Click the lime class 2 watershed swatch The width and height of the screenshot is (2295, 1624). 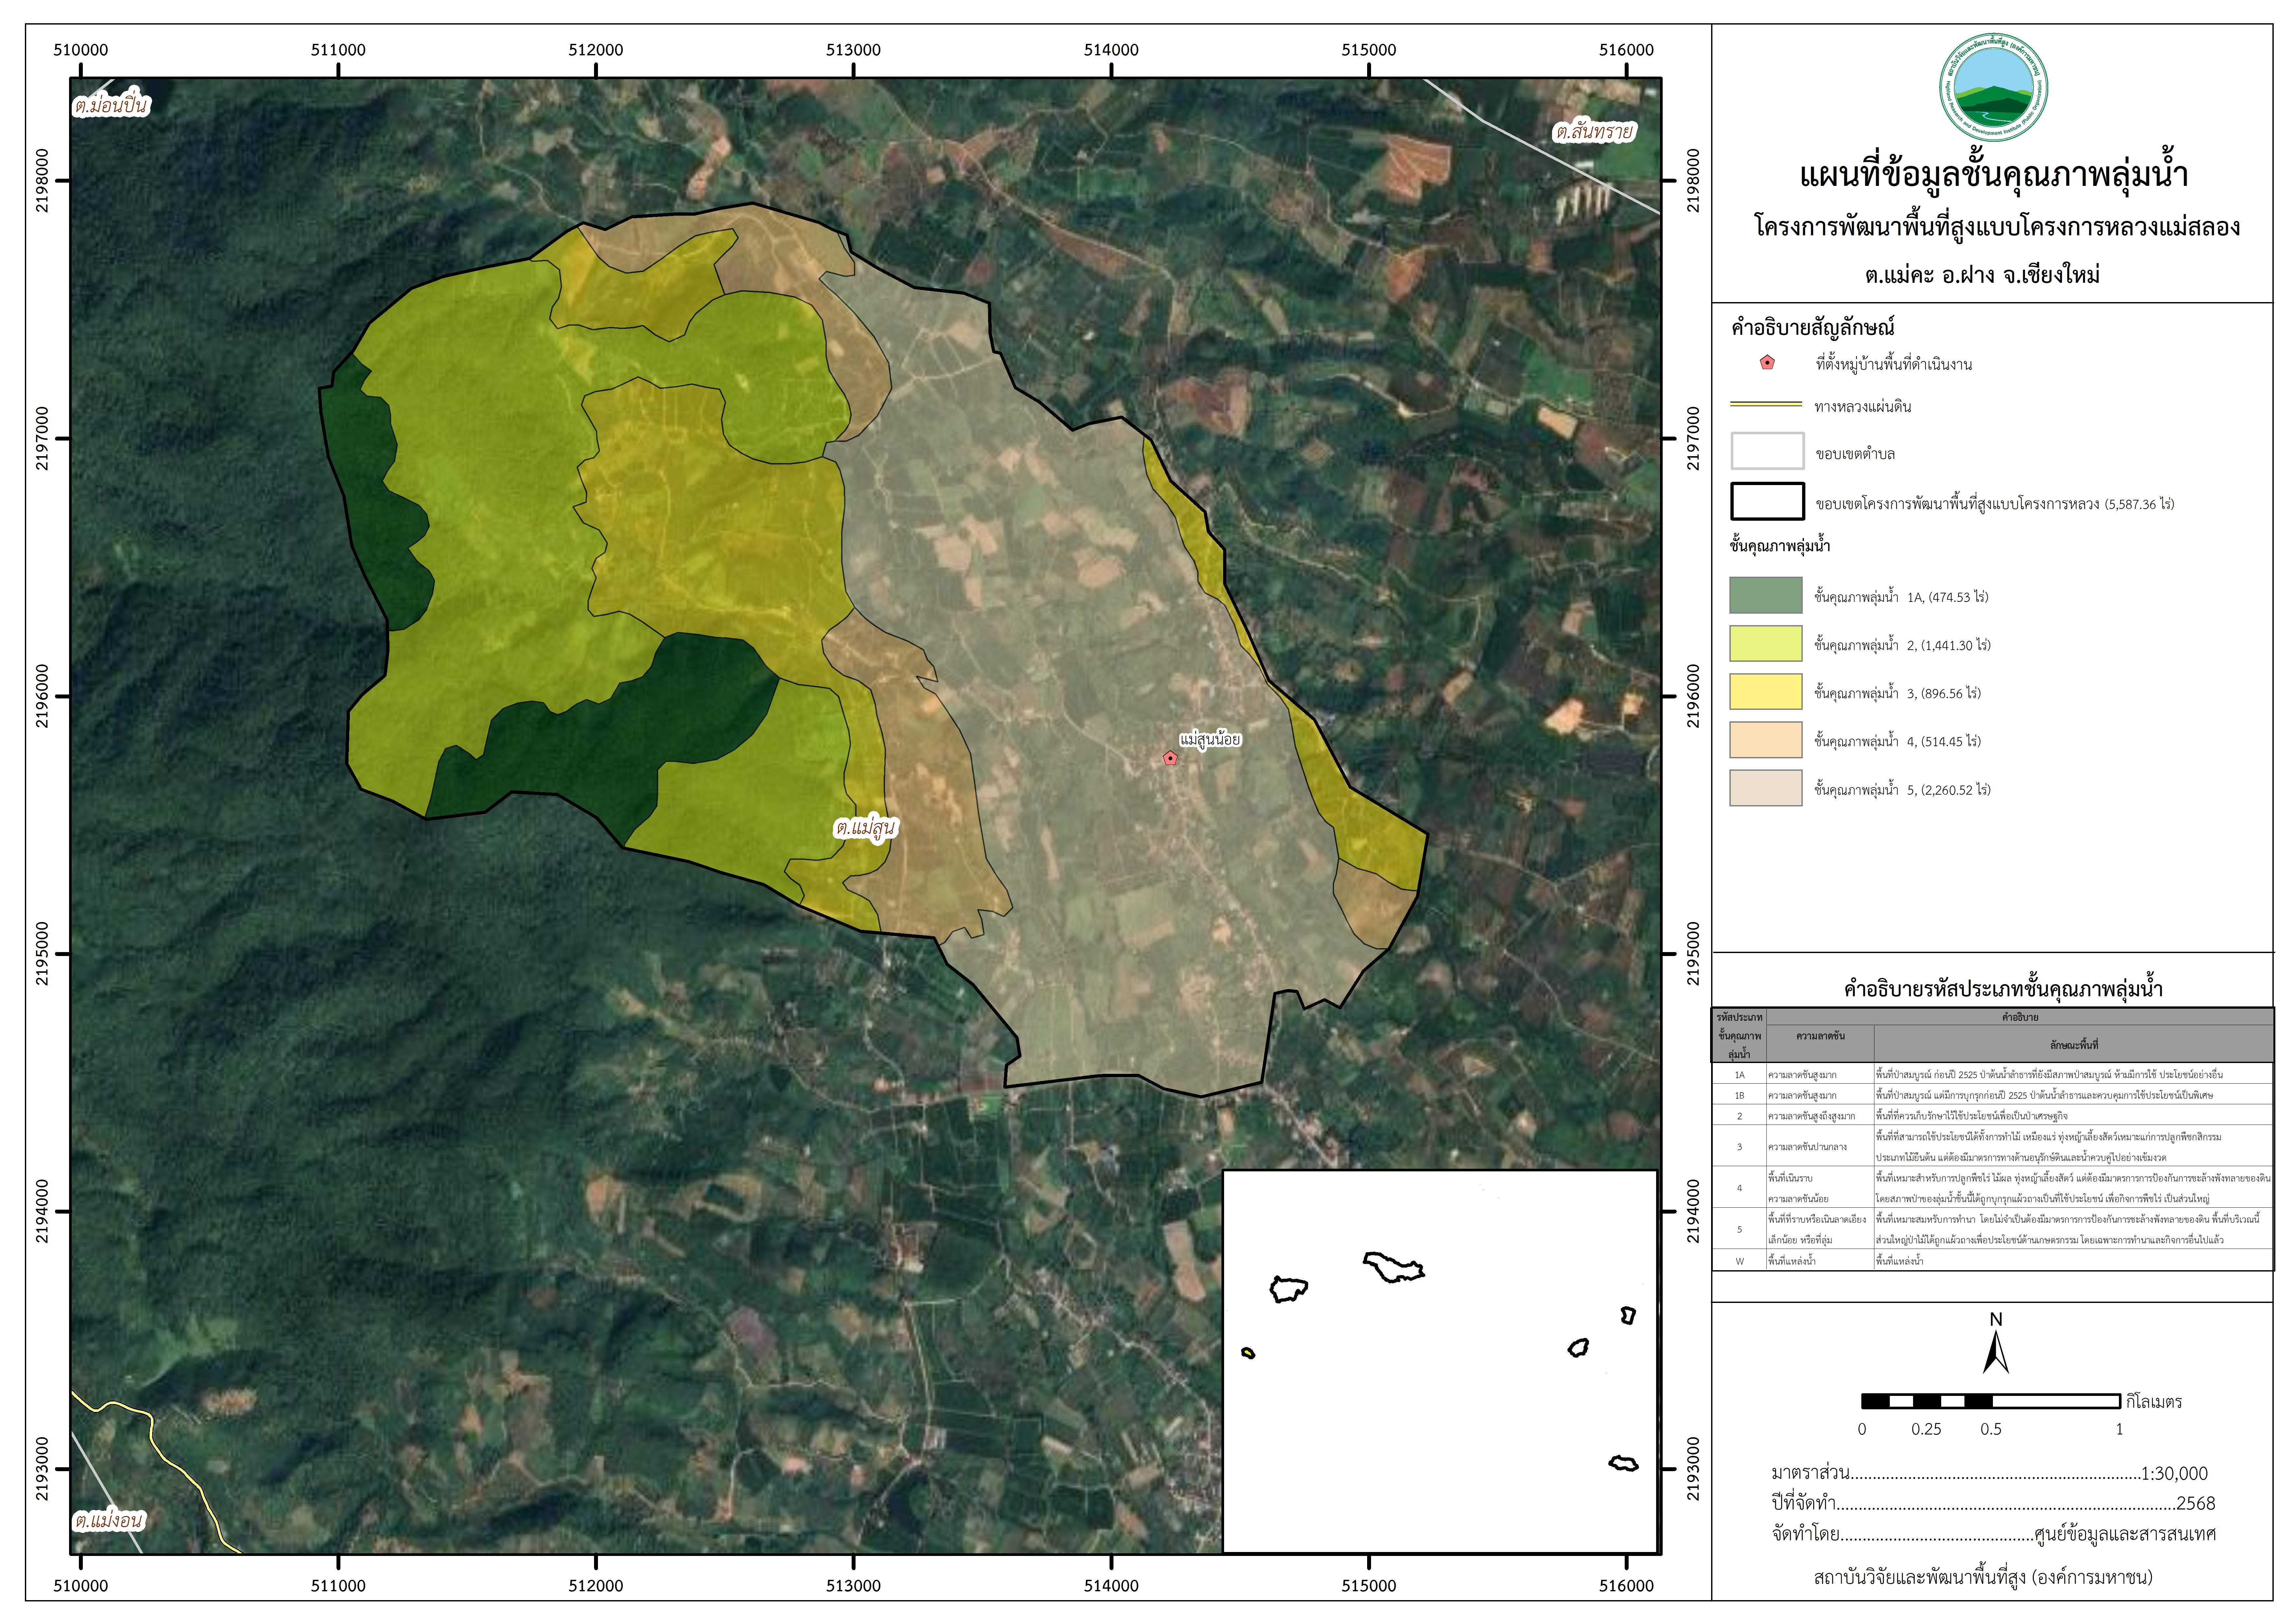1766,643
